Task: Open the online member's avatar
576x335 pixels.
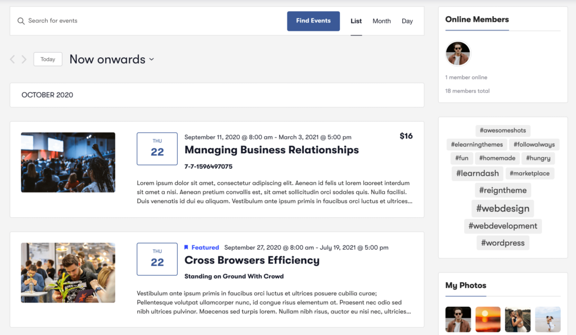Action: (458, 53)
